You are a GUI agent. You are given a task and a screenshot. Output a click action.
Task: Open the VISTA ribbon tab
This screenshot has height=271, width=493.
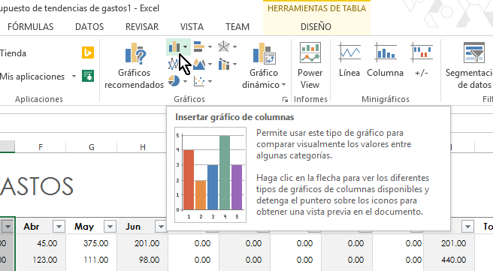tap(192, 27)
